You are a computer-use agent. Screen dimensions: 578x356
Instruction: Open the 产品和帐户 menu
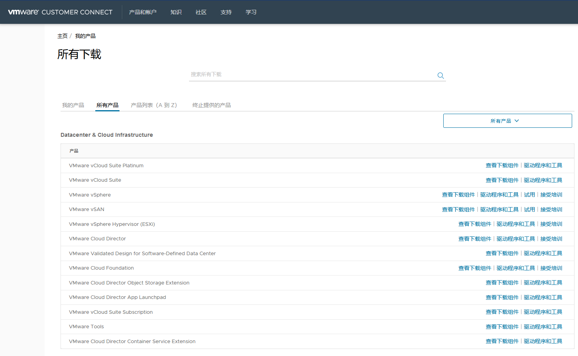143,12
